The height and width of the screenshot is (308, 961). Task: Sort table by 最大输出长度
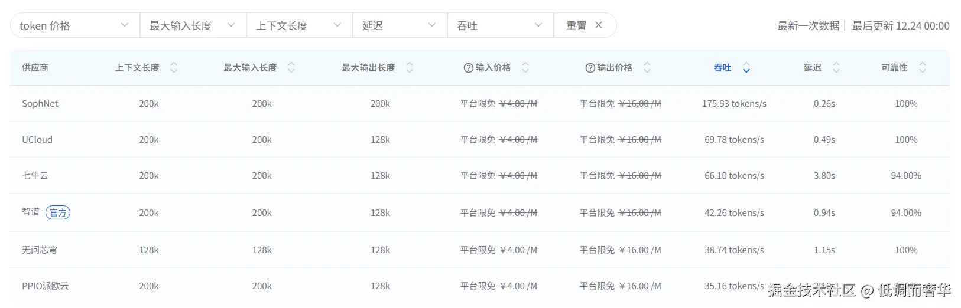409,68
